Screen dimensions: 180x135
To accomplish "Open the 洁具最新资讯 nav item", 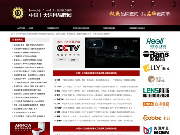I will pos(53,28).
